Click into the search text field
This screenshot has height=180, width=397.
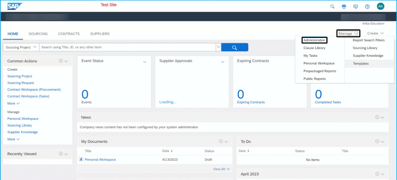point(128,47)
